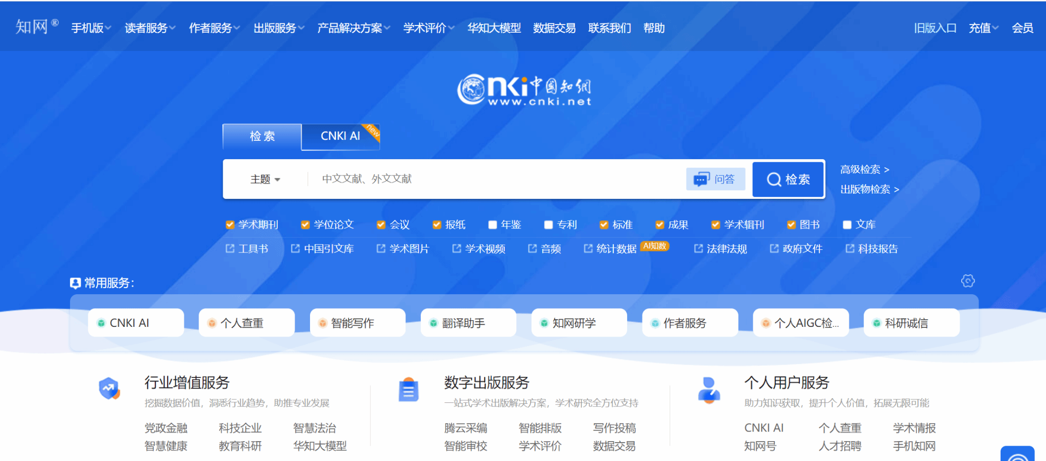Click the 数字出版服务 clipboard icon
This screenshot has width=1046, height=461.
click(408, 390)
